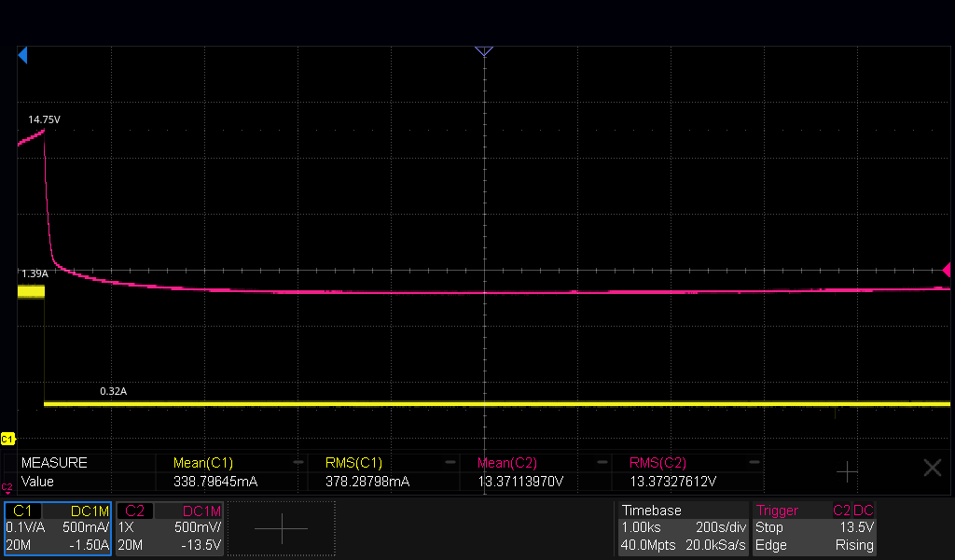Click the 1.39A waveform annotation
Screen dimensions: 955x560
[35, 273]
